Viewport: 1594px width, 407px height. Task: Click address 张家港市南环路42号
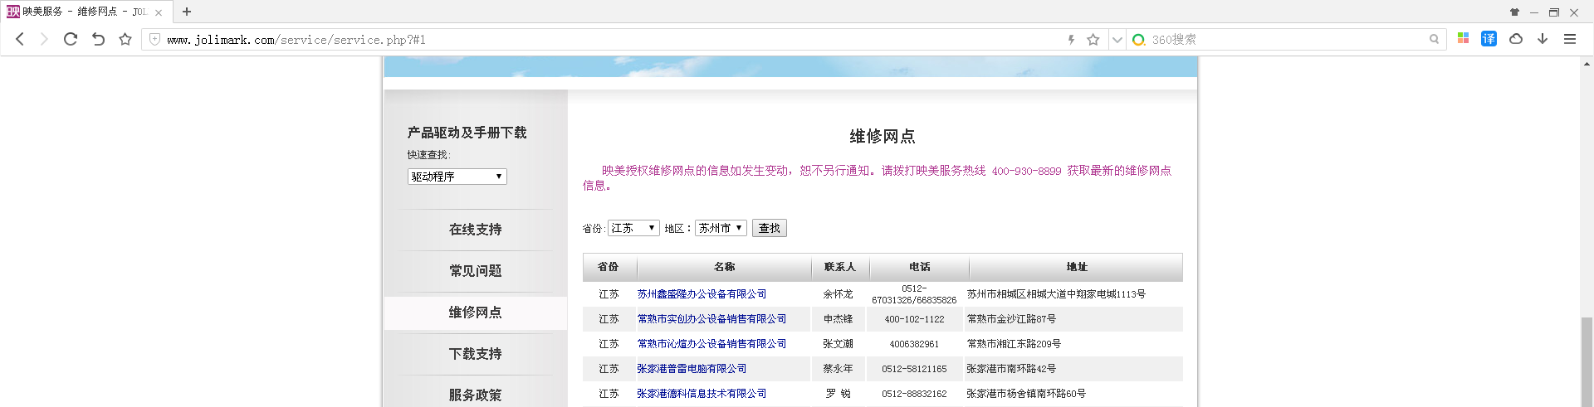[1011, 369]
